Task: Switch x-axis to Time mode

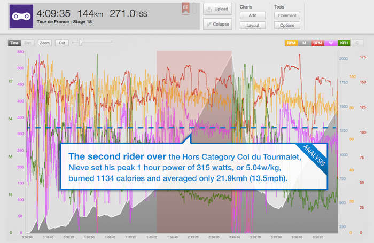Action: 14,43
